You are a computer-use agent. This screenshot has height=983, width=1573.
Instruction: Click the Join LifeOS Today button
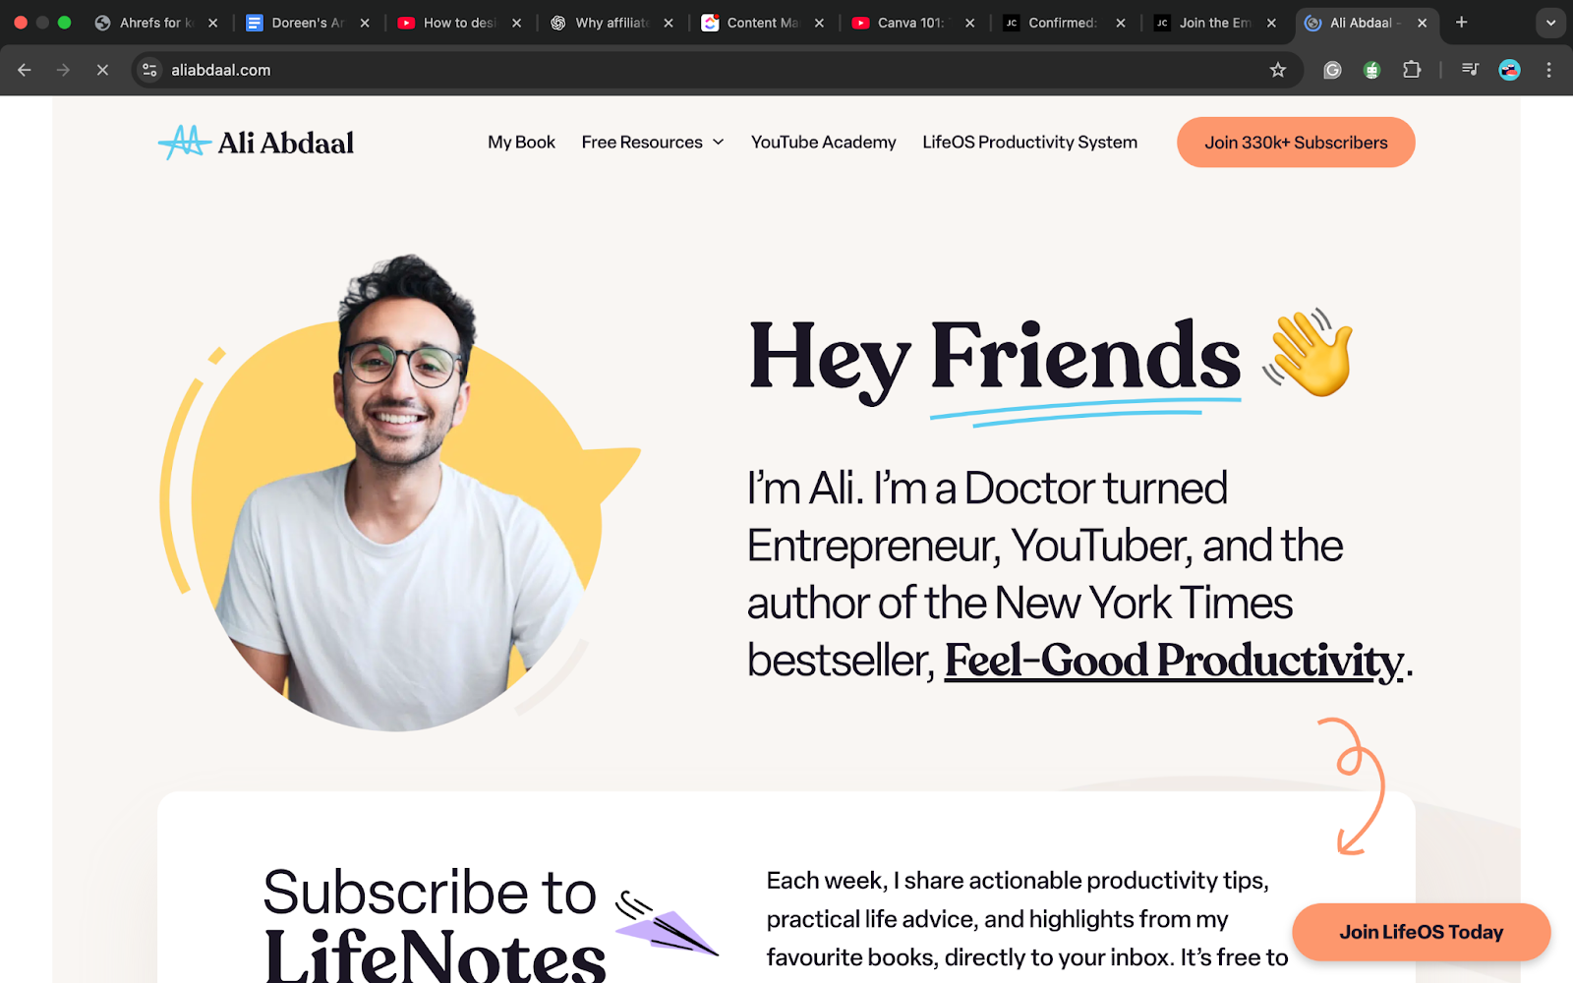(1421, 932)
